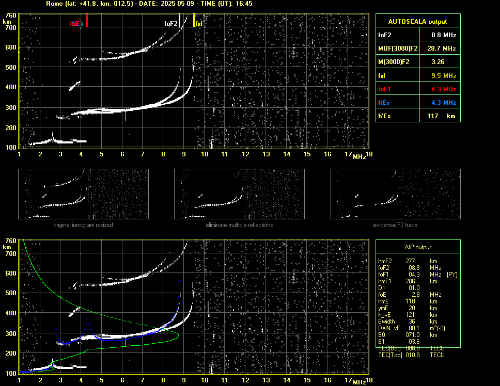
Task: Select the D1 01.0 value
Action: pyautogui.click(x=414, y=288)
